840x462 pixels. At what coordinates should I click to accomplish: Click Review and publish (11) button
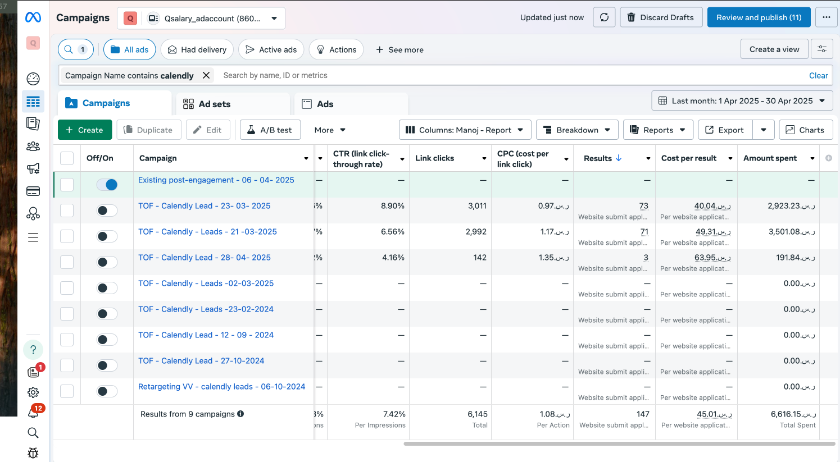[759, 17]
